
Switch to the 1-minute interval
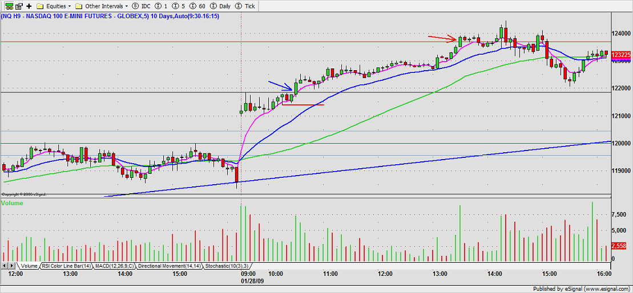pyautogui.click(x=160, y=6)
